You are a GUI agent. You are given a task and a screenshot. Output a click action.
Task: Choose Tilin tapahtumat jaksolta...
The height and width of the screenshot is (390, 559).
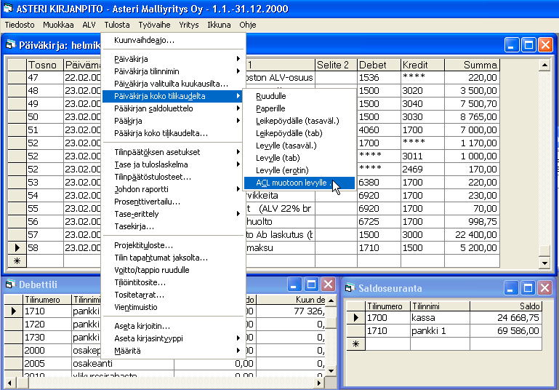174,258
